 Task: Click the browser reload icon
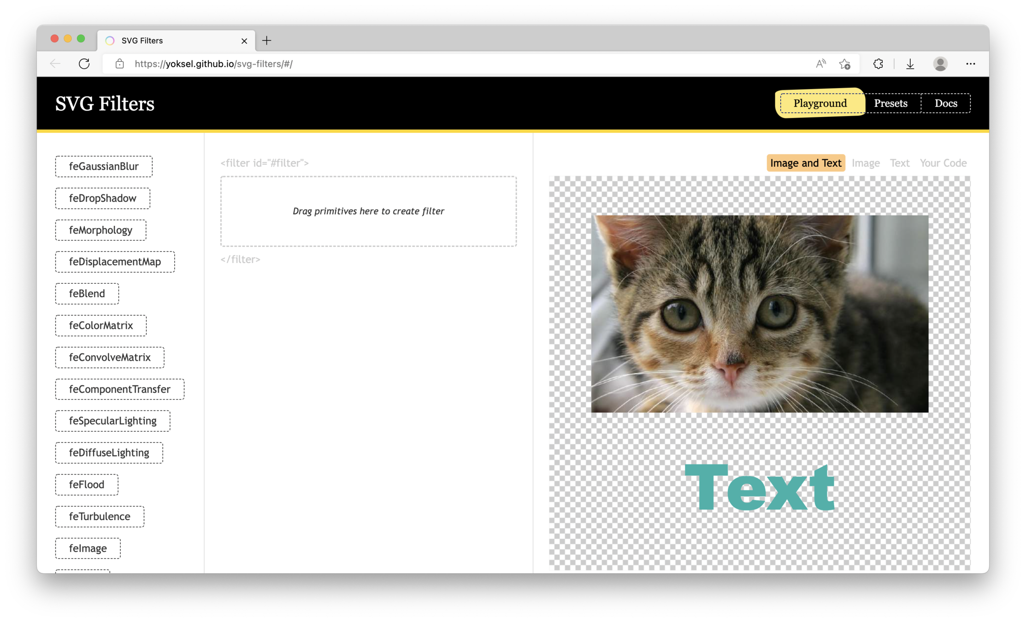tap(84, 64)
